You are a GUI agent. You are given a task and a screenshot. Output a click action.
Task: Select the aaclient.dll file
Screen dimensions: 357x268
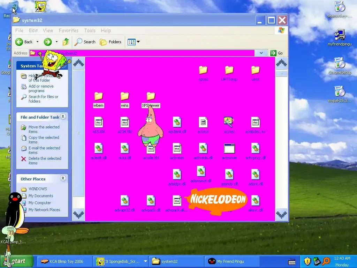(x=177, y=125)
